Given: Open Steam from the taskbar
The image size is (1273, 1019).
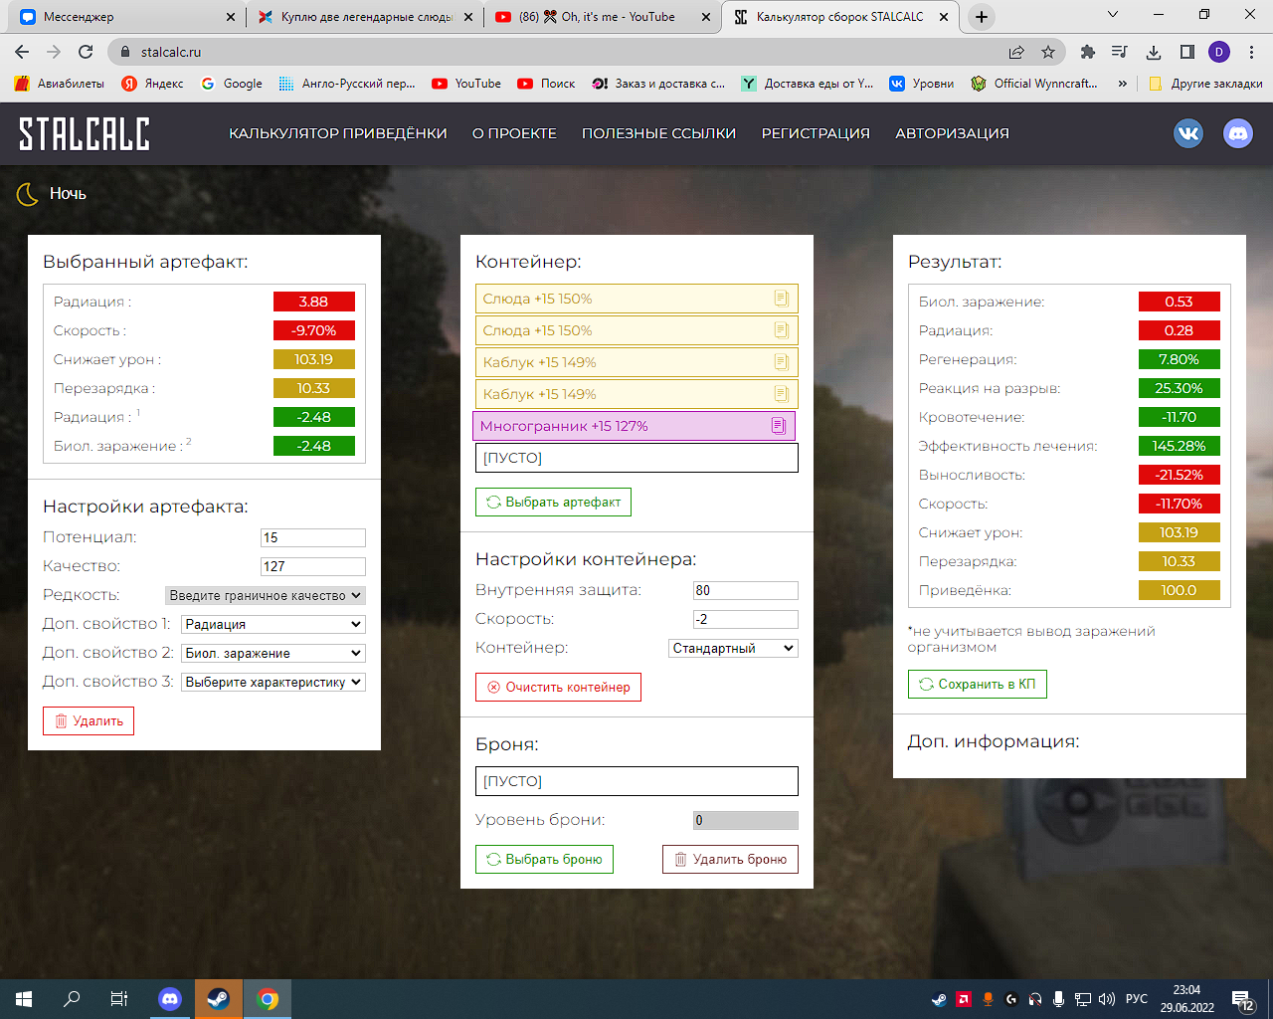Looking at the screenshot, I should click(219, 999).
